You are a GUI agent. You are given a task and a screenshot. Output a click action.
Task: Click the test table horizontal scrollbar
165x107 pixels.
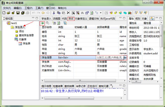(80, 81)
